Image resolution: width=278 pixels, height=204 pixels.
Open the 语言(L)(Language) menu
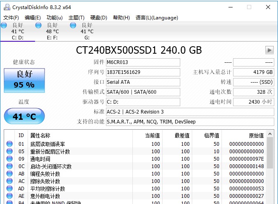(x=157, y=18)
